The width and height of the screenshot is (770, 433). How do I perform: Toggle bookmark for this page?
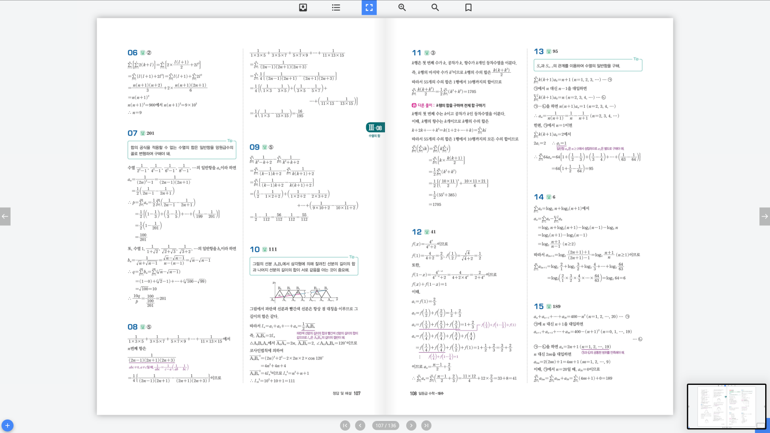(x=468, y=7)
